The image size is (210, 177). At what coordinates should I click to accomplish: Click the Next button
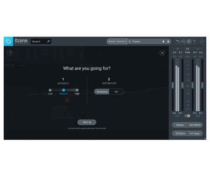[x=87, y=123]
